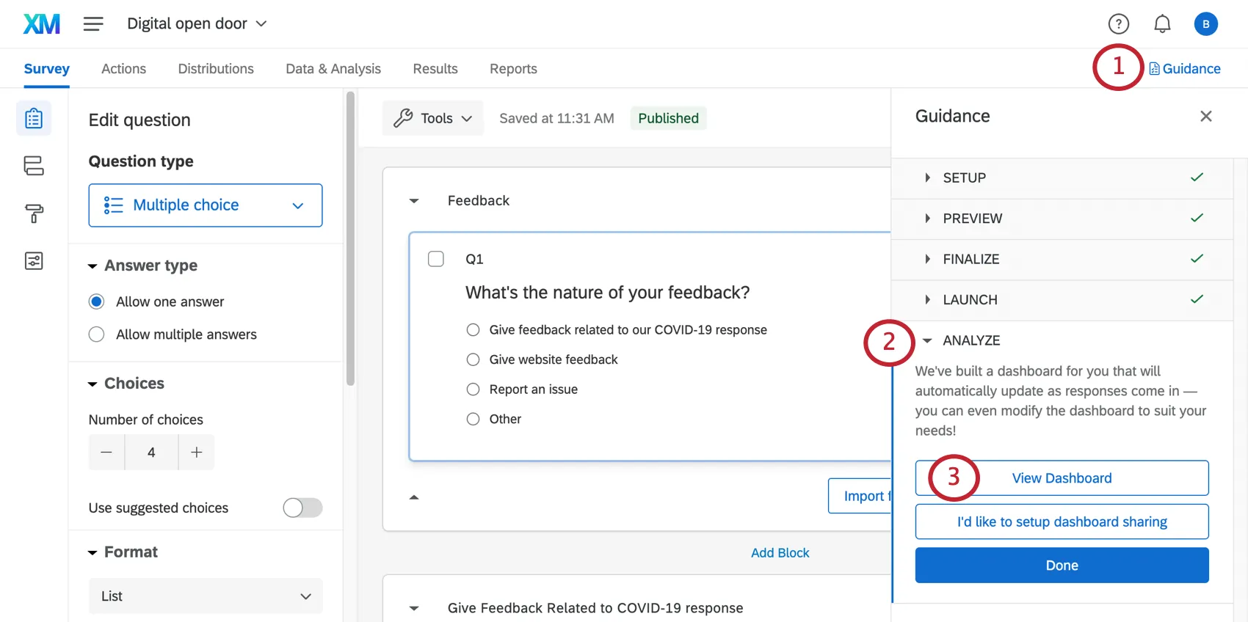Expand the SETUP guidance section
Viewport: 1248px width, 622px height.
(x=964, y=178)
